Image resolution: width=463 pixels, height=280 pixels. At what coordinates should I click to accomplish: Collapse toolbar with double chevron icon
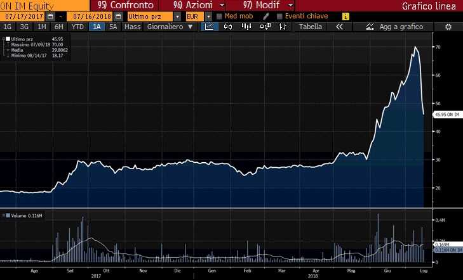click(340, 27)
